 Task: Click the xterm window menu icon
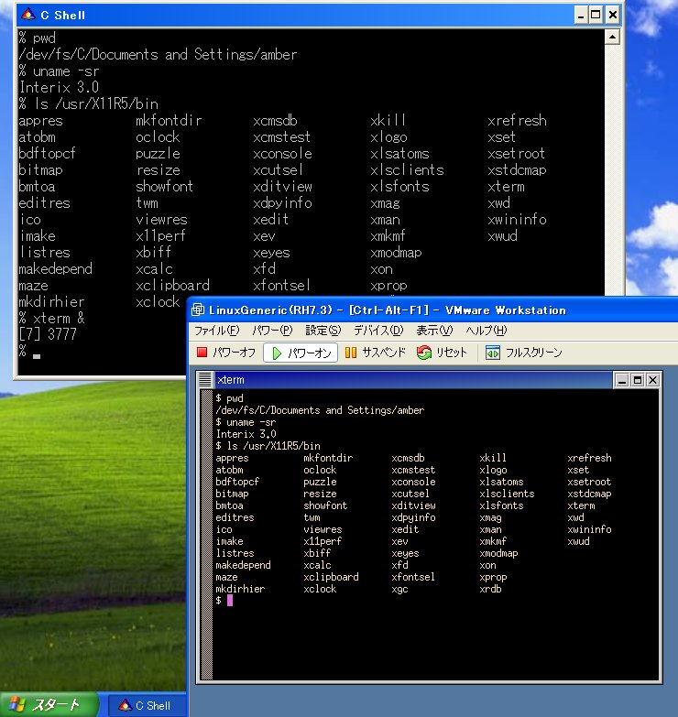click(205, 379)
